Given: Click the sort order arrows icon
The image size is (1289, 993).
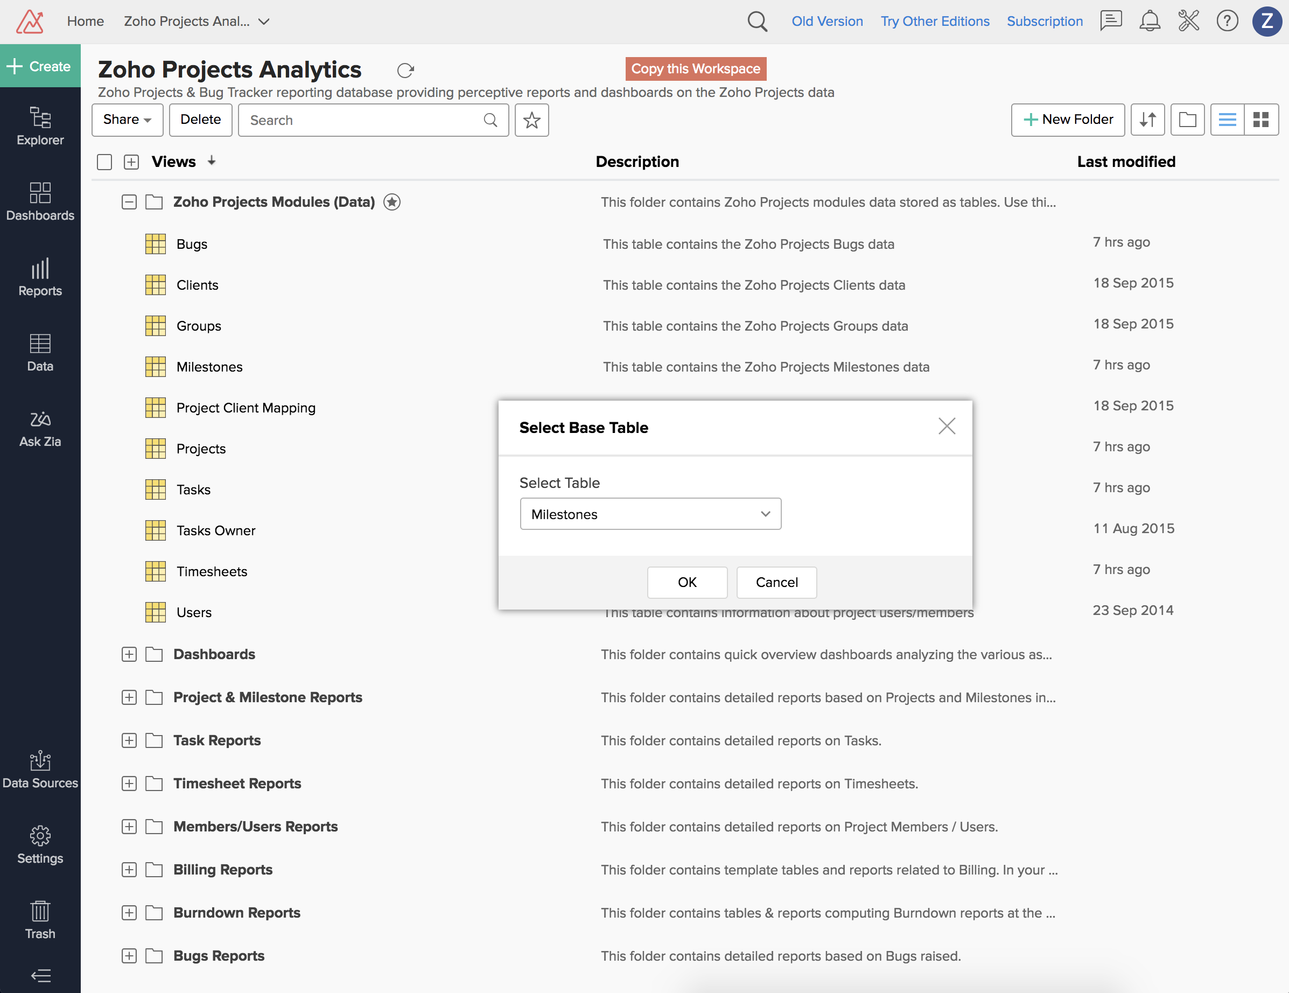Looking at the screenshot, I should tap(1147, 120).
